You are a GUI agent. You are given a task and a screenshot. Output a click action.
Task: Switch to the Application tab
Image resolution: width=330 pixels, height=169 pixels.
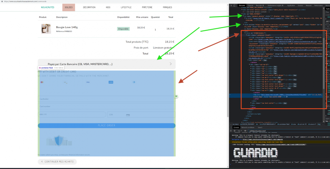tap(291, 5)
